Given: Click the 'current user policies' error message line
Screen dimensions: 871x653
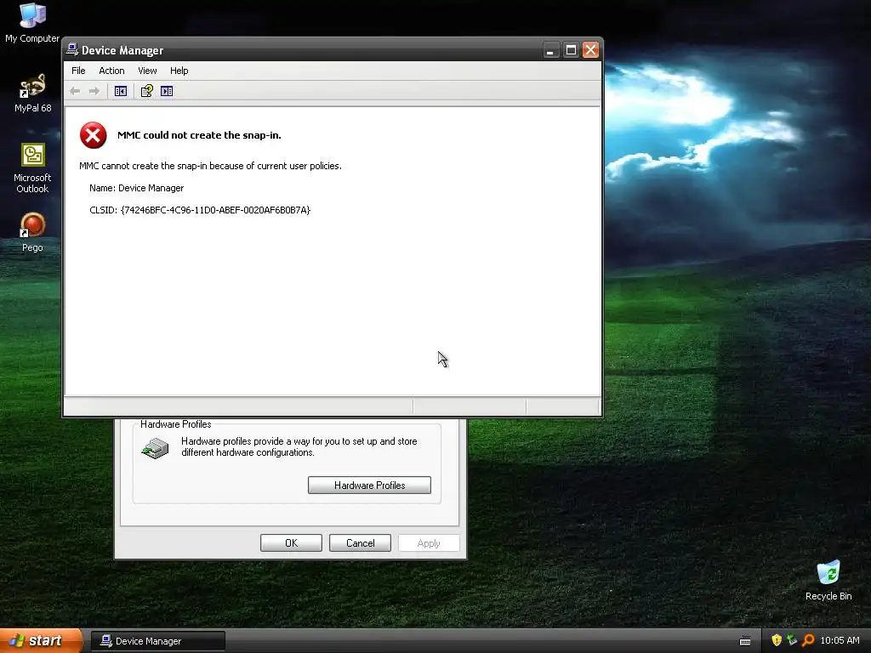Looking at the screenshot, I should [x=210, y=166].
